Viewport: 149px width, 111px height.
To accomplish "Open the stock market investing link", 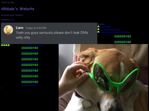I will (115, 32).
